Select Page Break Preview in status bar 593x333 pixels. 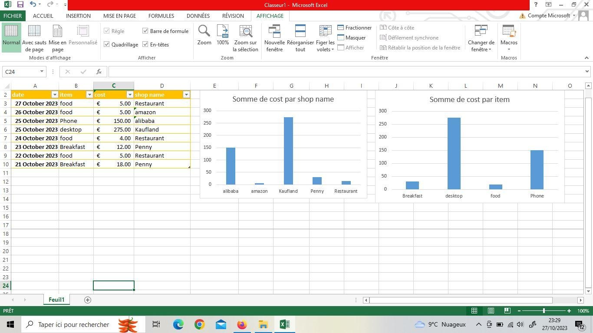tap(507, 311)
